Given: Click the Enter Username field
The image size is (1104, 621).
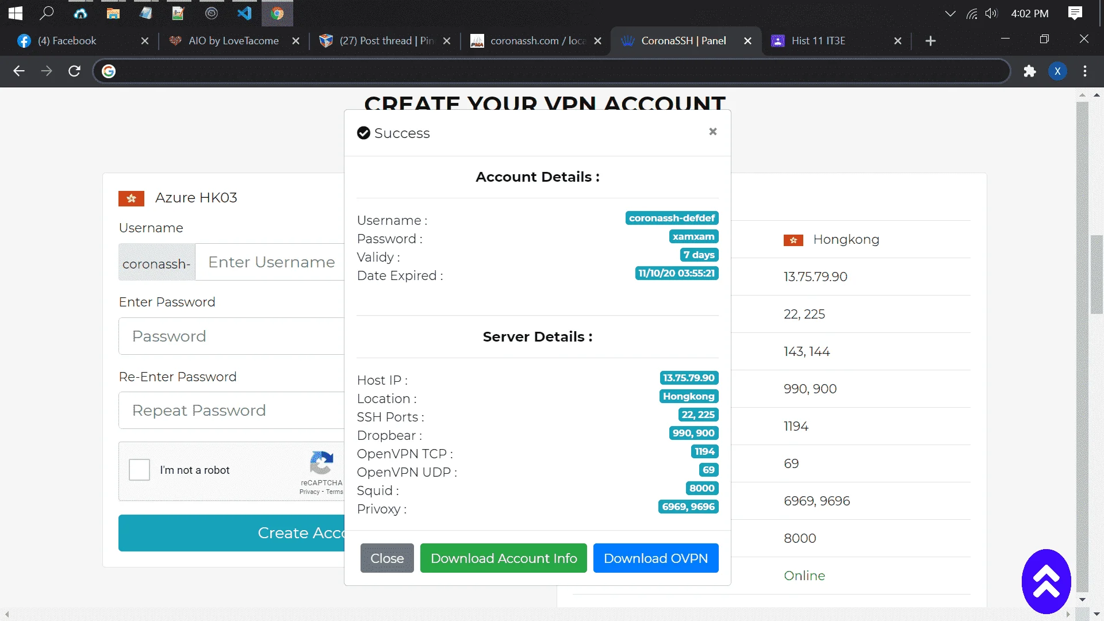Looking at the screenshot, I should [x=270, y=262].
